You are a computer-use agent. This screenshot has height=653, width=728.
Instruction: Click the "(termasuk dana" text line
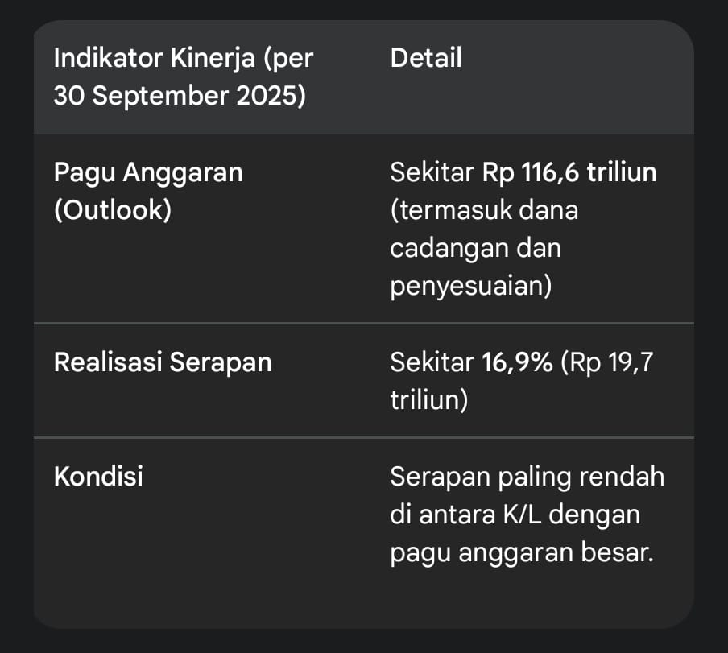483,210
